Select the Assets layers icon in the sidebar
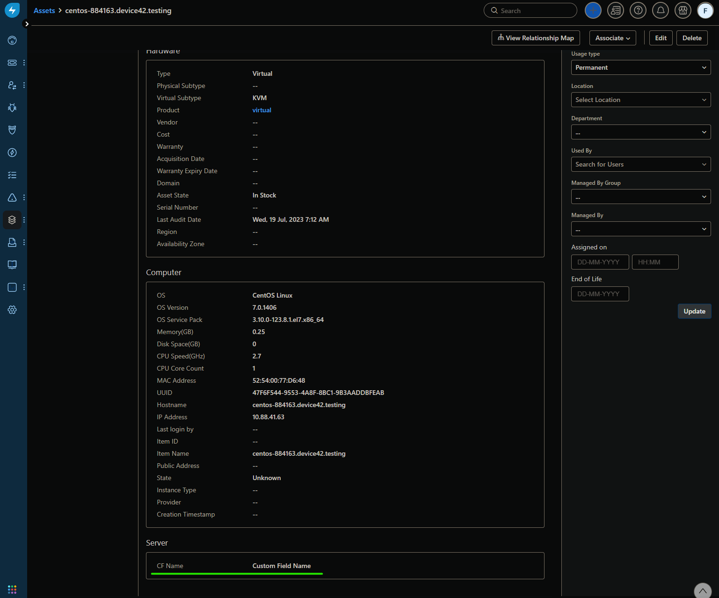 tap(12, 219)
